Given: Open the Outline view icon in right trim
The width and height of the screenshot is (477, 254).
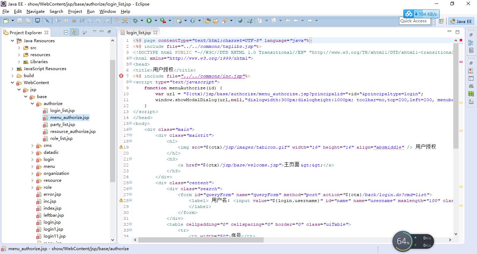Looking at the screenshot, I should pyautogui.click(x=471, y=43).
